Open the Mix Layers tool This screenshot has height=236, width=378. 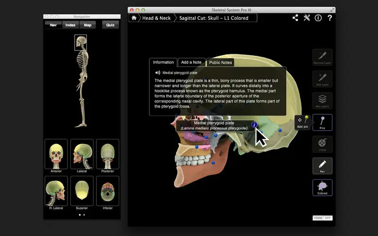322,101
